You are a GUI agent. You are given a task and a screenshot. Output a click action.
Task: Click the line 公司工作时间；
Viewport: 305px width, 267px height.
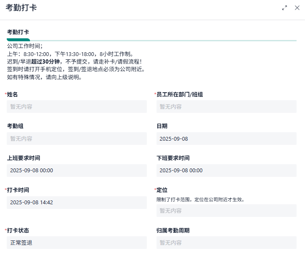pos(25,46)
